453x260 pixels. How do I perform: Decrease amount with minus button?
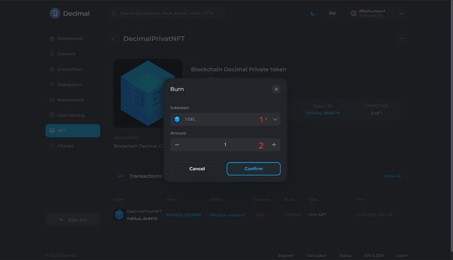click(177, 145)
